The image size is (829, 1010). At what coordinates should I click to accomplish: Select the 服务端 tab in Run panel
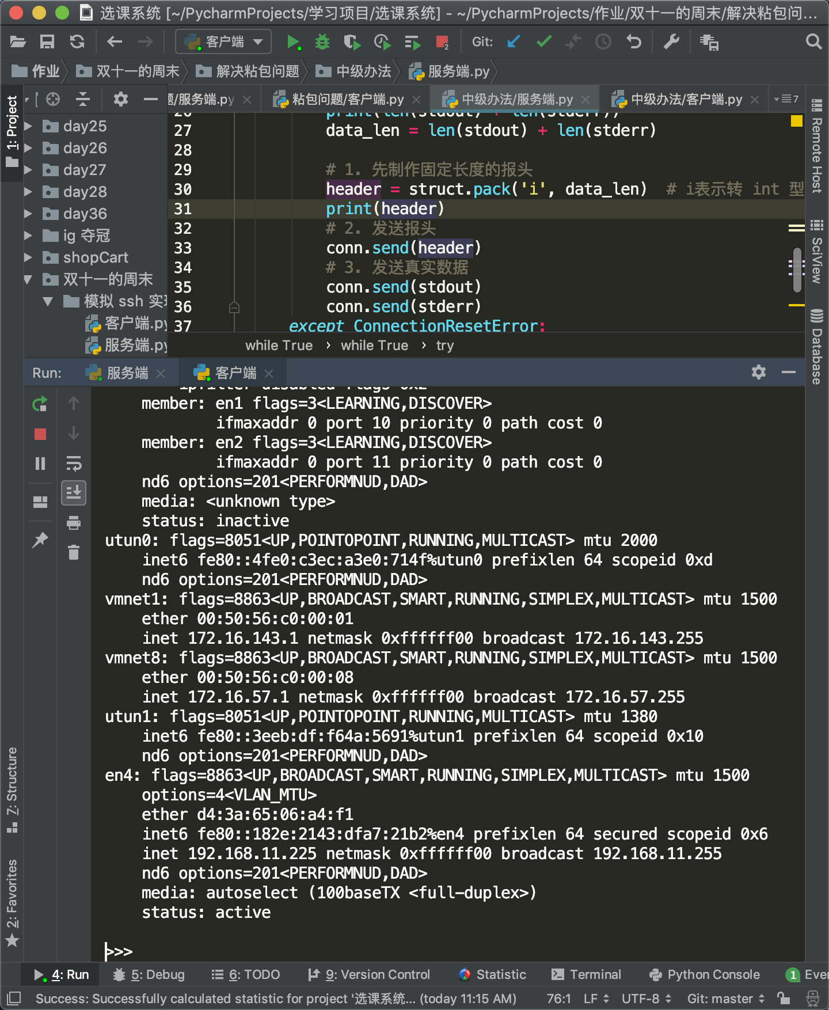coord(127,373)
